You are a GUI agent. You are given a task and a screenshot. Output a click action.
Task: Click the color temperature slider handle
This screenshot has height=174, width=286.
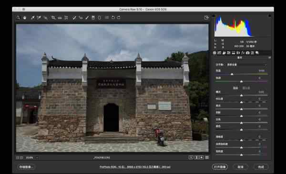pyautogui.click(x=232, y=74)
